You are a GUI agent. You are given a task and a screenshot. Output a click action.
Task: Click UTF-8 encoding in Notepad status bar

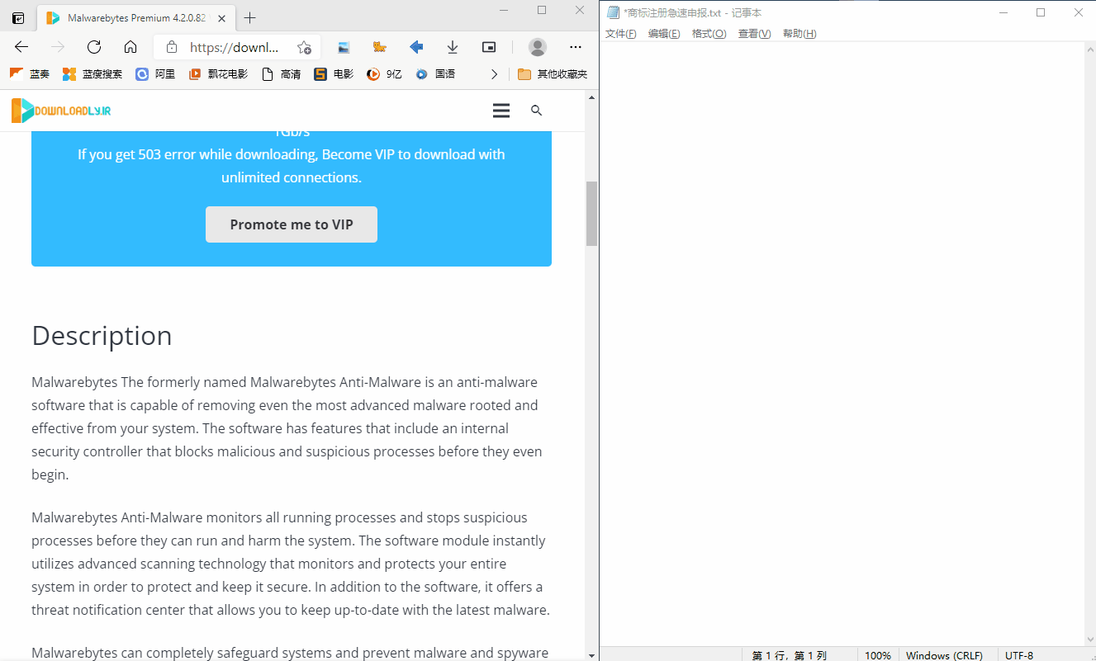(1019, 655)
